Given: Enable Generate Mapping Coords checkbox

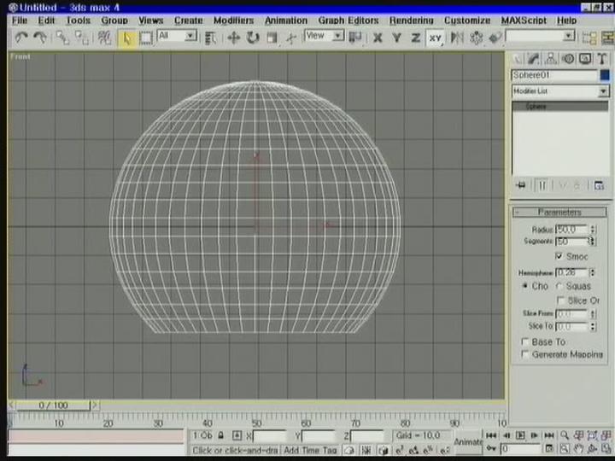Looking at the screenshot, I should point(524,354).
